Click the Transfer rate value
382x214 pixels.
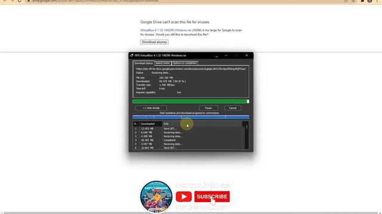point(167,85)
